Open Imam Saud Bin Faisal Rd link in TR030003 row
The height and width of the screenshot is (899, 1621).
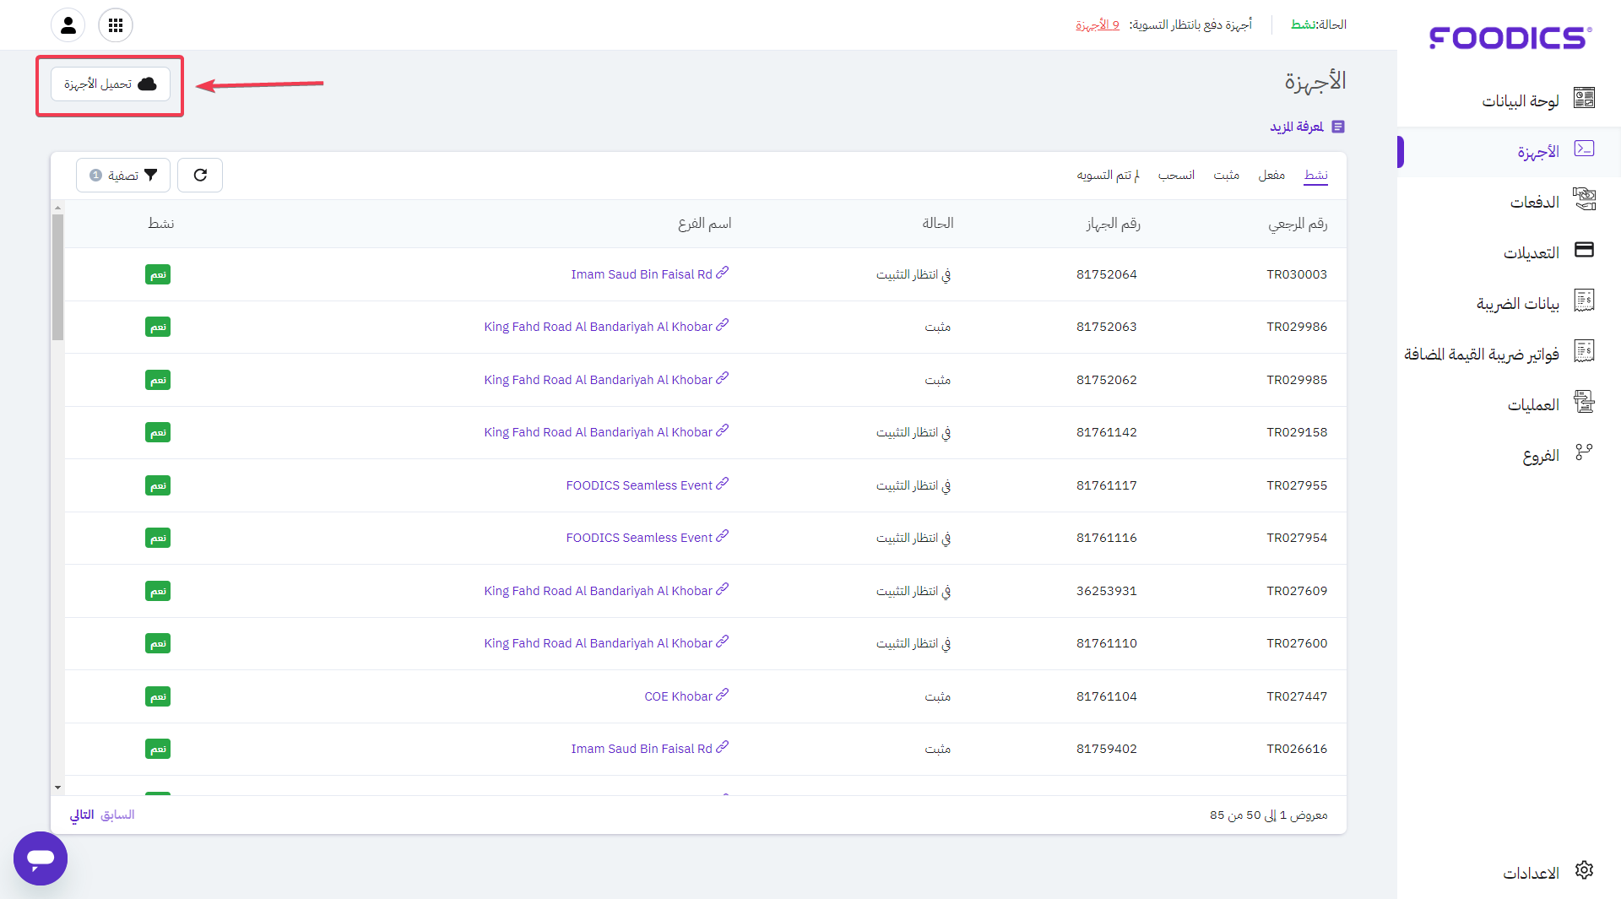[642, 274]
